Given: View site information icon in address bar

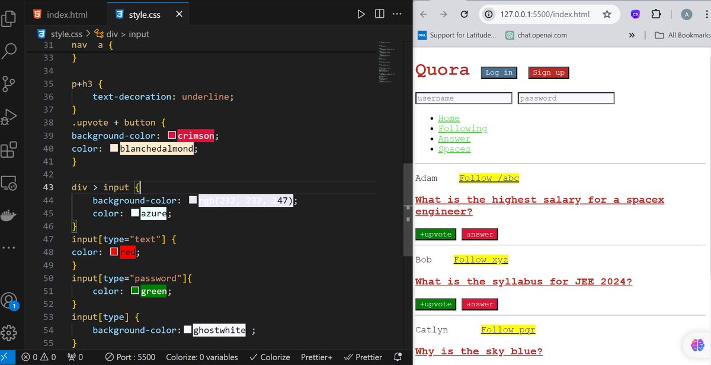Looking at the screenshot, I should [489, 14].
